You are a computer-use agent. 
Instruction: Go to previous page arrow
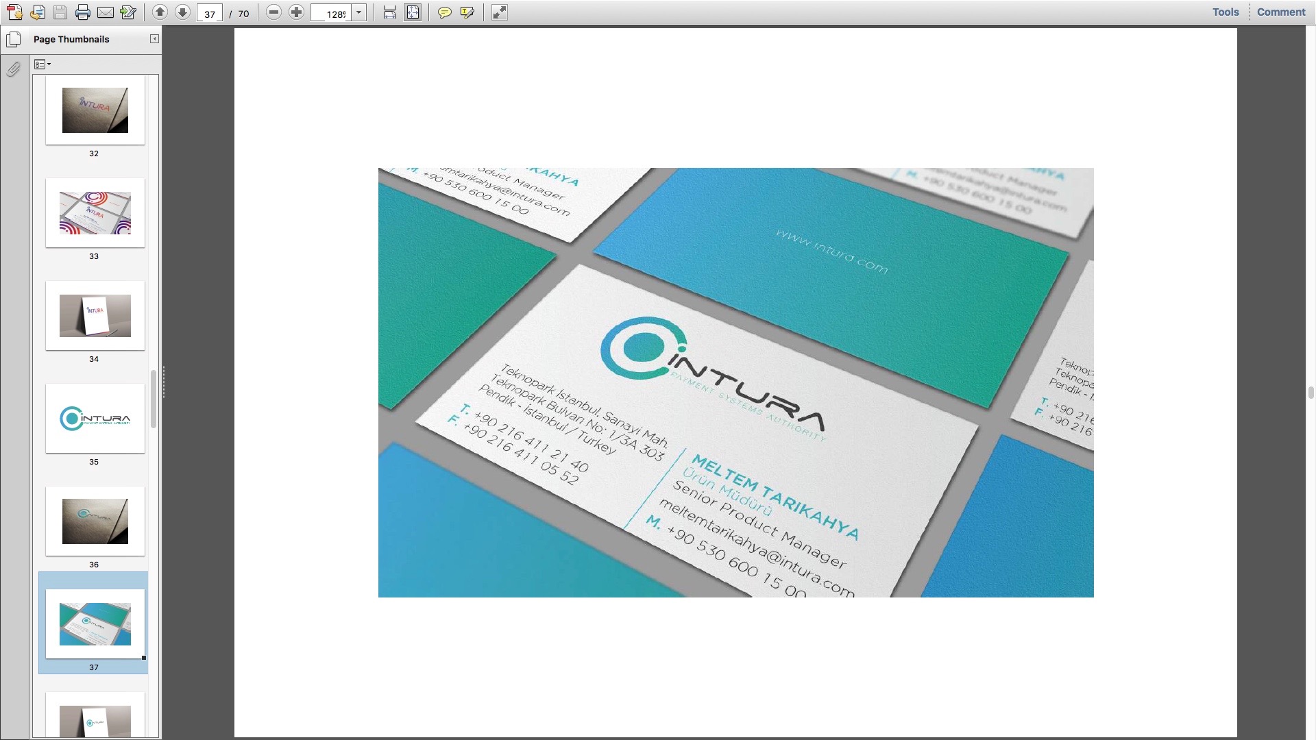click(160, 12)
